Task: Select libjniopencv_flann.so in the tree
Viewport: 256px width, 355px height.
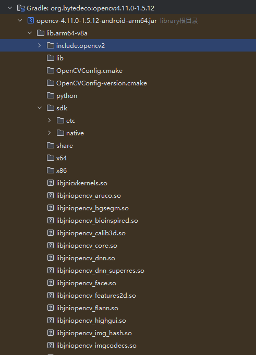Action: coord(87,308)
